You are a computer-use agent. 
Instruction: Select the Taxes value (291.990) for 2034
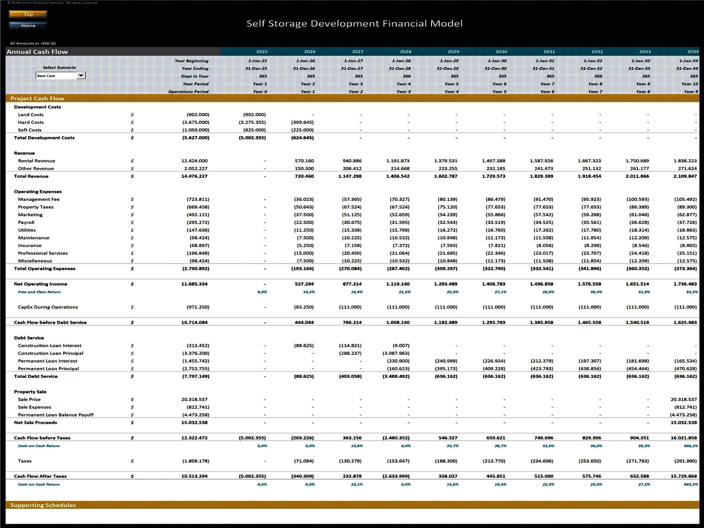pos(686,461)
